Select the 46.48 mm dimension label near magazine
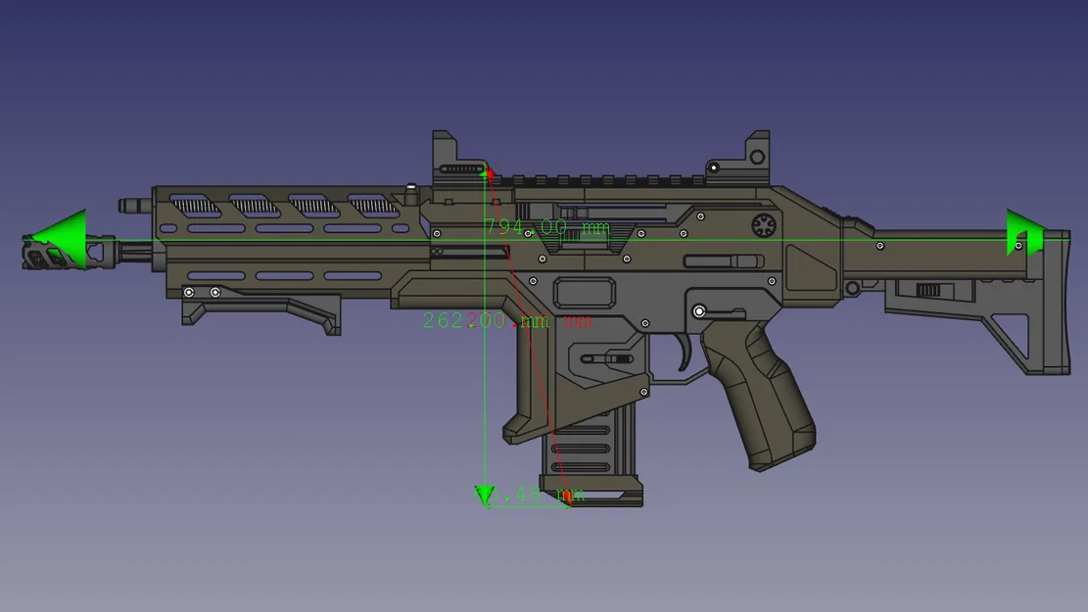This screenshot has height=612, width=1088. pos(530,494)
